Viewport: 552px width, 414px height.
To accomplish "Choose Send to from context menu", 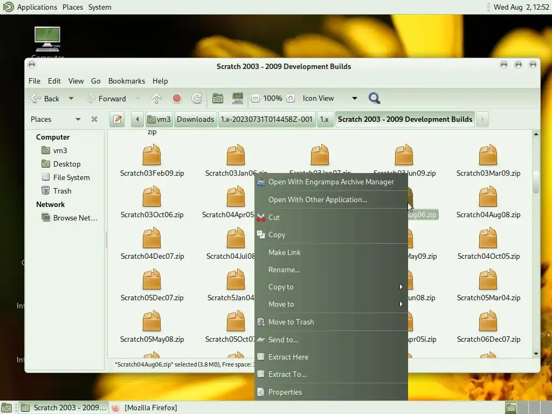I will [x=331, y=340].
